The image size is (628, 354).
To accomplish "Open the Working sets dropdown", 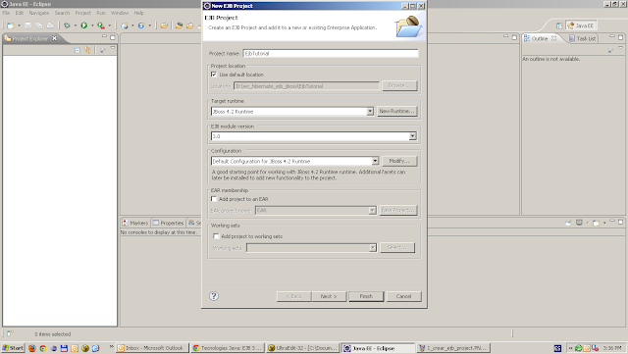I will point(373,248).
